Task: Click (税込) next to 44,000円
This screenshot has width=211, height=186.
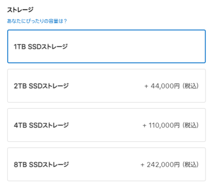Action: pyautogui.click(x=190, y=86)
